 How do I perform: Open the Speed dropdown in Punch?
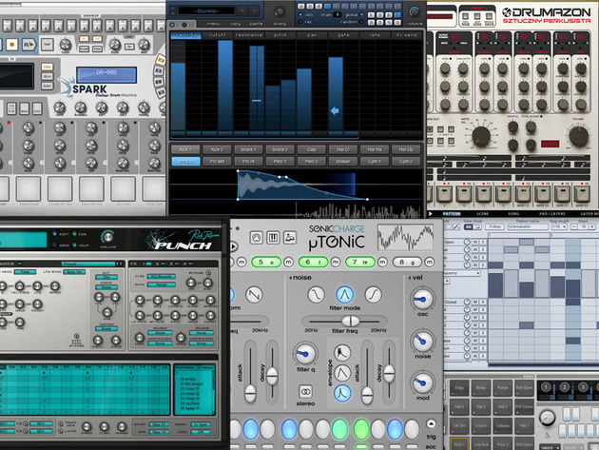(201, 424)
